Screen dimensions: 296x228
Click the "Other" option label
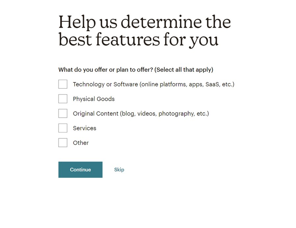coord(81,143)
